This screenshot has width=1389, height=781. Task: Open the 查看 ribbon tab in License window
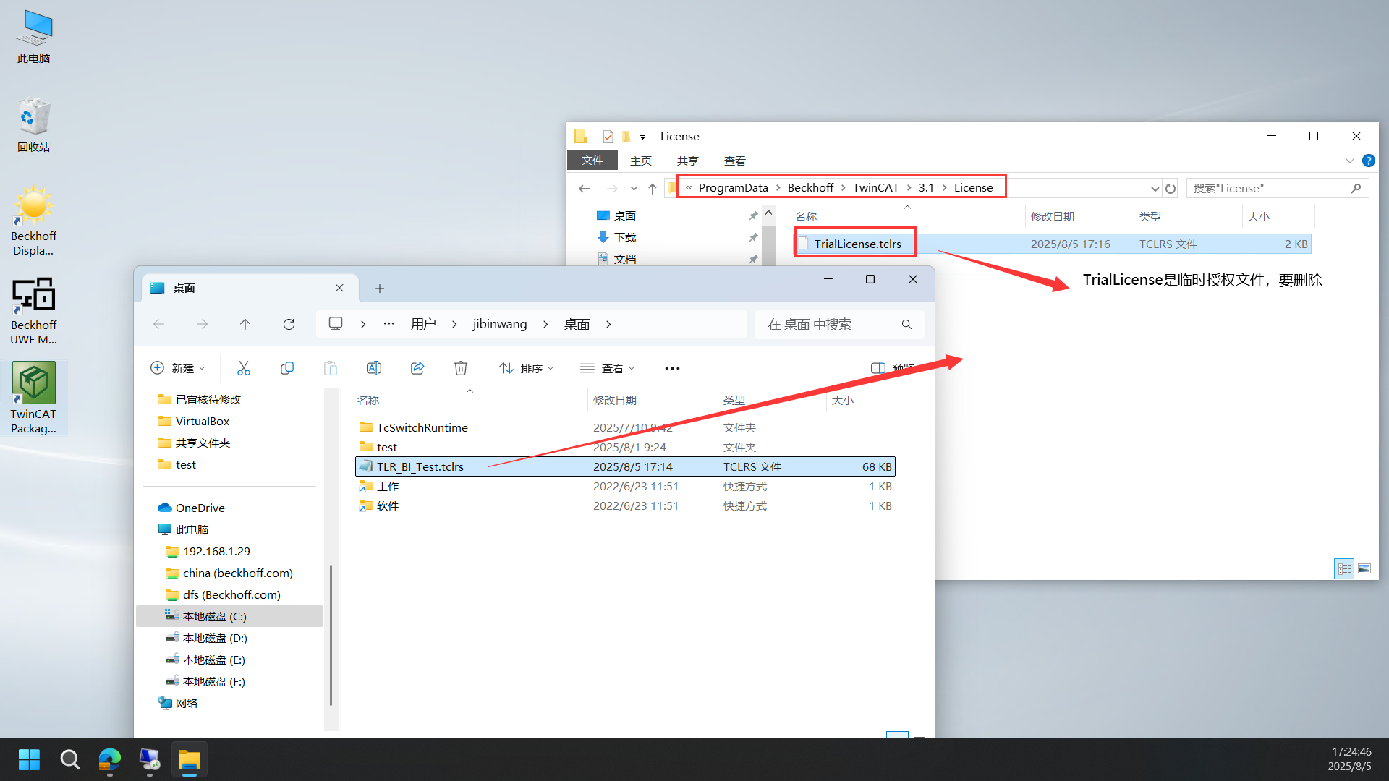(735, 161)
